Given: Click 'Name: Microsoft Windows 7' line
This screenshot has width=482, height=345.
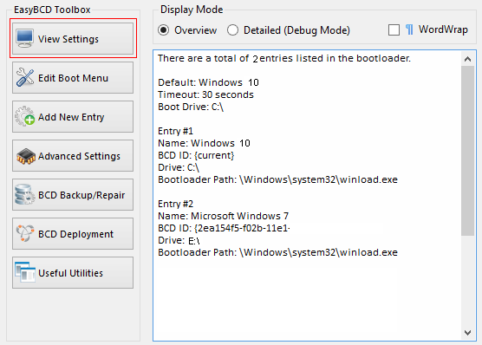Looking at the screenshot, I should [223, 216].
